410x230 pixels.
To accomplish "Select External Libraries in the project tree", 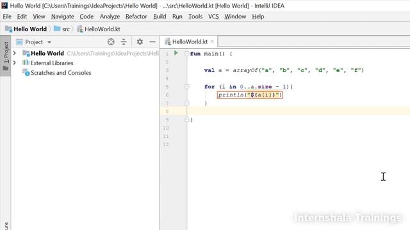I will (52, 63).
